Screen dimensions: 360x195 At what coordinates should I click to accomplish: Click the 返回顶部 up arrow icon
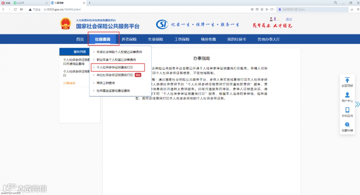click(347, 80)
